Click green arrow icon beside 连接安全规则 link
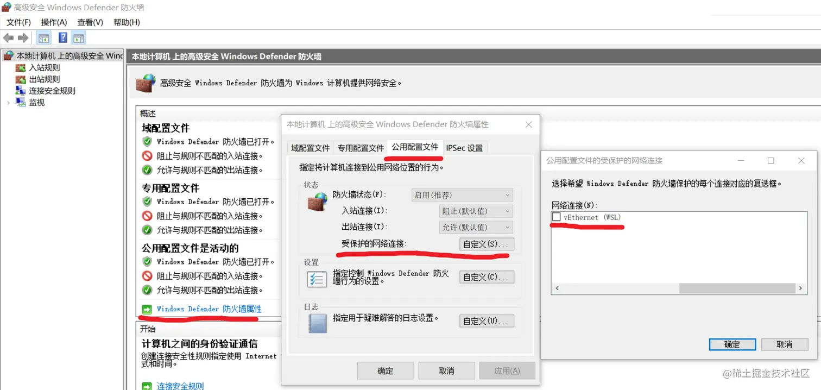This screenshot has height=390, width=821. pyautogui.click(x=147, y=386)
